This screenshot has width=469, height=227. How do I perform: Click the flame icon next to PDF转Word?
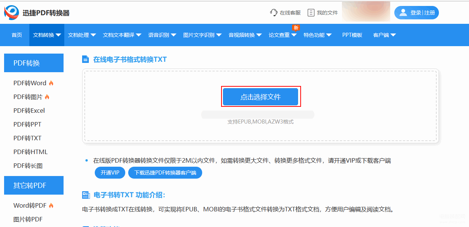[51, 83]
